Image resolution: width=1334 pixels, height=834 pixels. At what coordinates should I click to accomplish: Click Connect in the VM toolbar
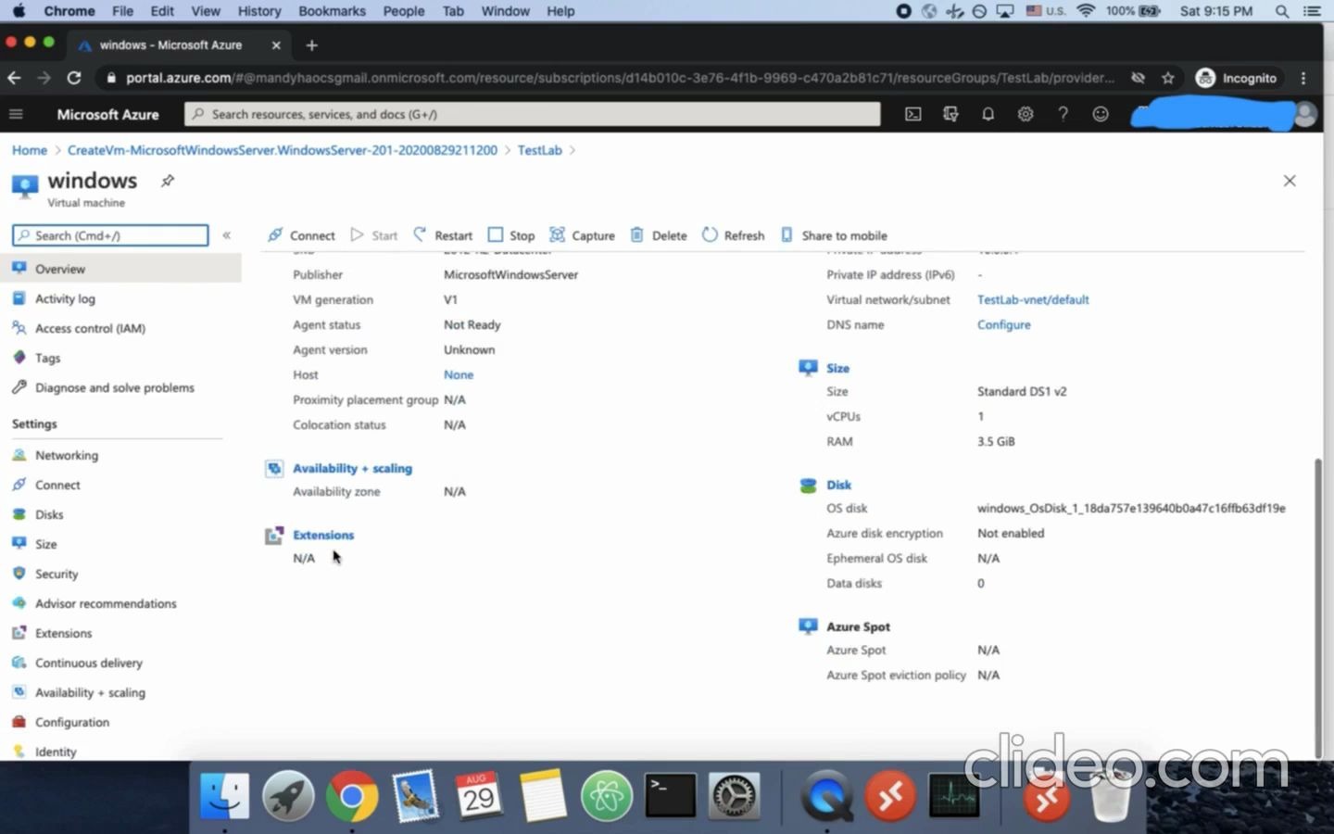(301, 235)
